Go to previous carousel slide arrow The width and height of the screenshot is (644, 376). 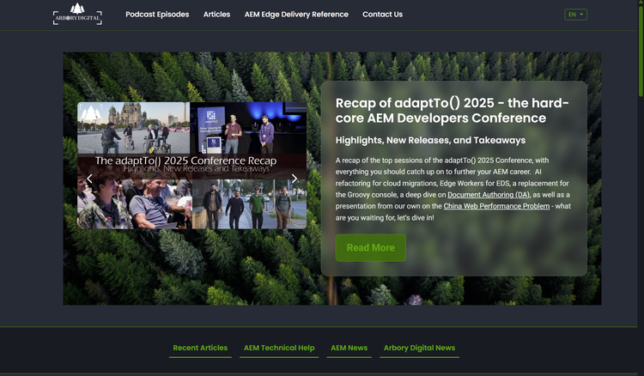[x=89, y=179]
